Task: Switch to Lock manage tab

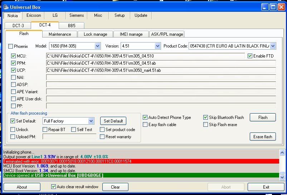Action: click(95, 34)
